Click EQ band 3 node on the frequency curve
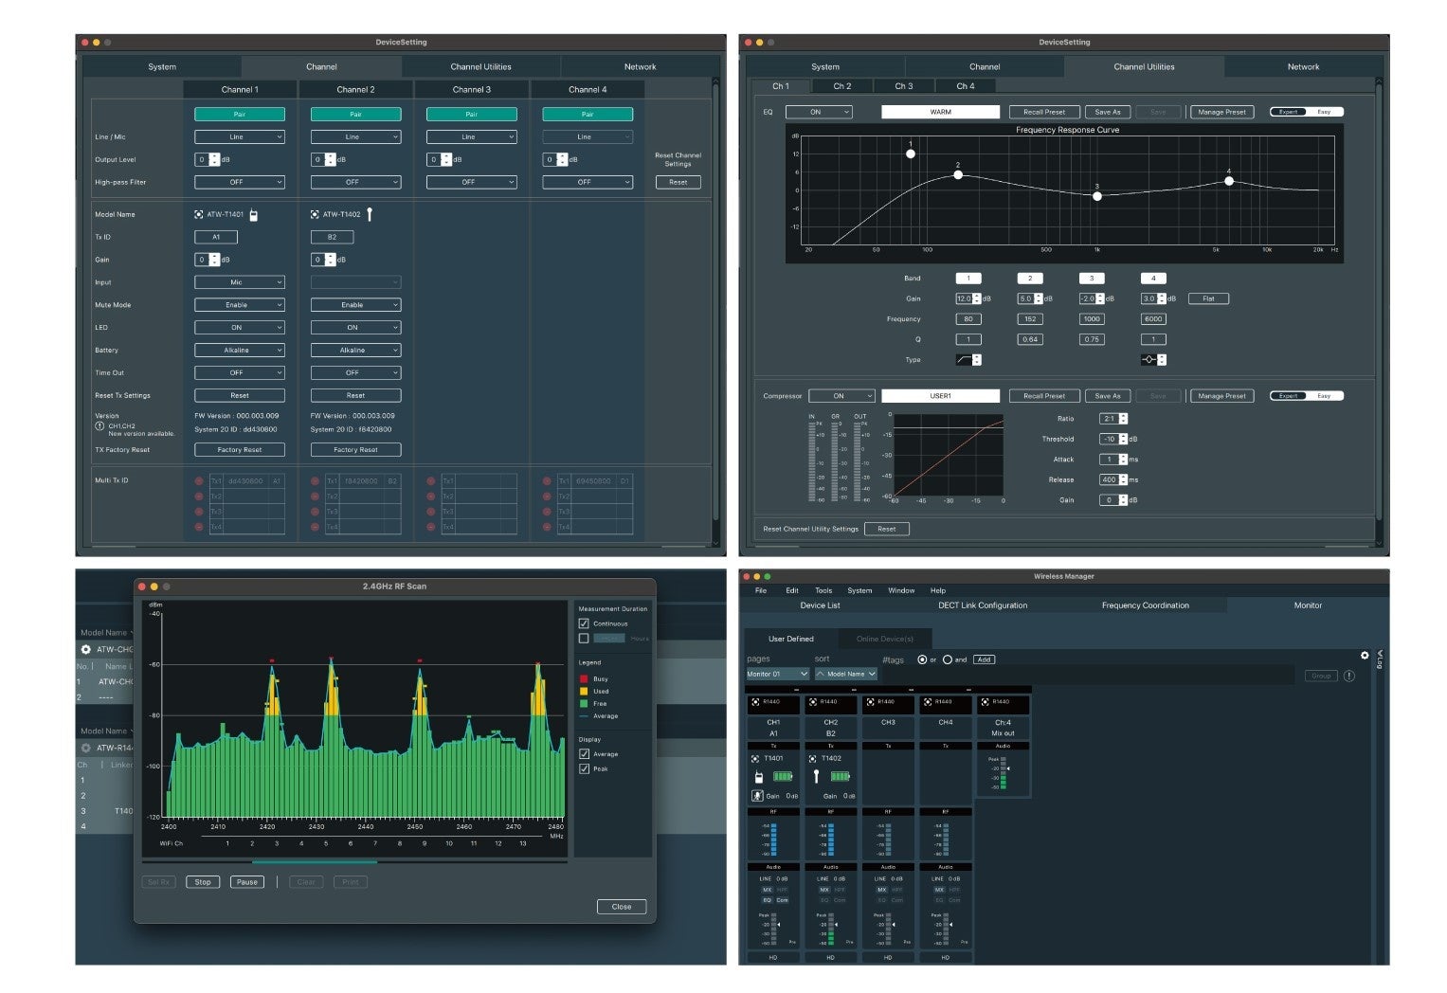The width and height of the screenshot is (1447, 993). coord(1097,196)
